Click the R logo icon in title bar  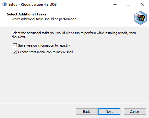5,5
